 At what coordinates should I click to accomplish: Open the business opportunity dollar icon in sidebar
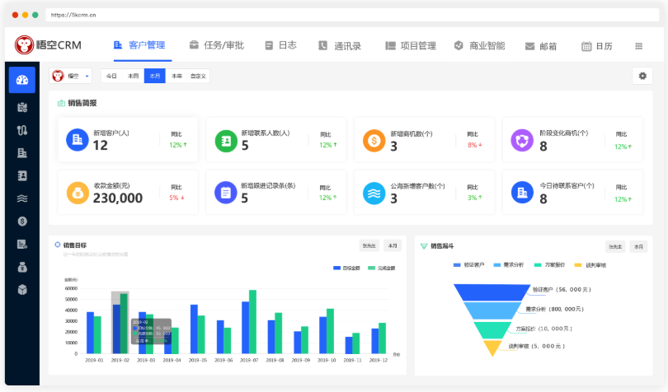22,222
